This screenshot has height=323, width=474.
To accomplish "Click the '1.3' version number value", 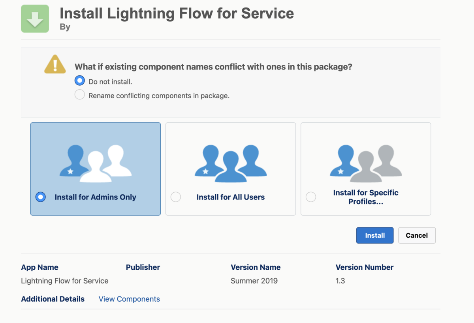I will pyautogui.click(x=340, y=281).
